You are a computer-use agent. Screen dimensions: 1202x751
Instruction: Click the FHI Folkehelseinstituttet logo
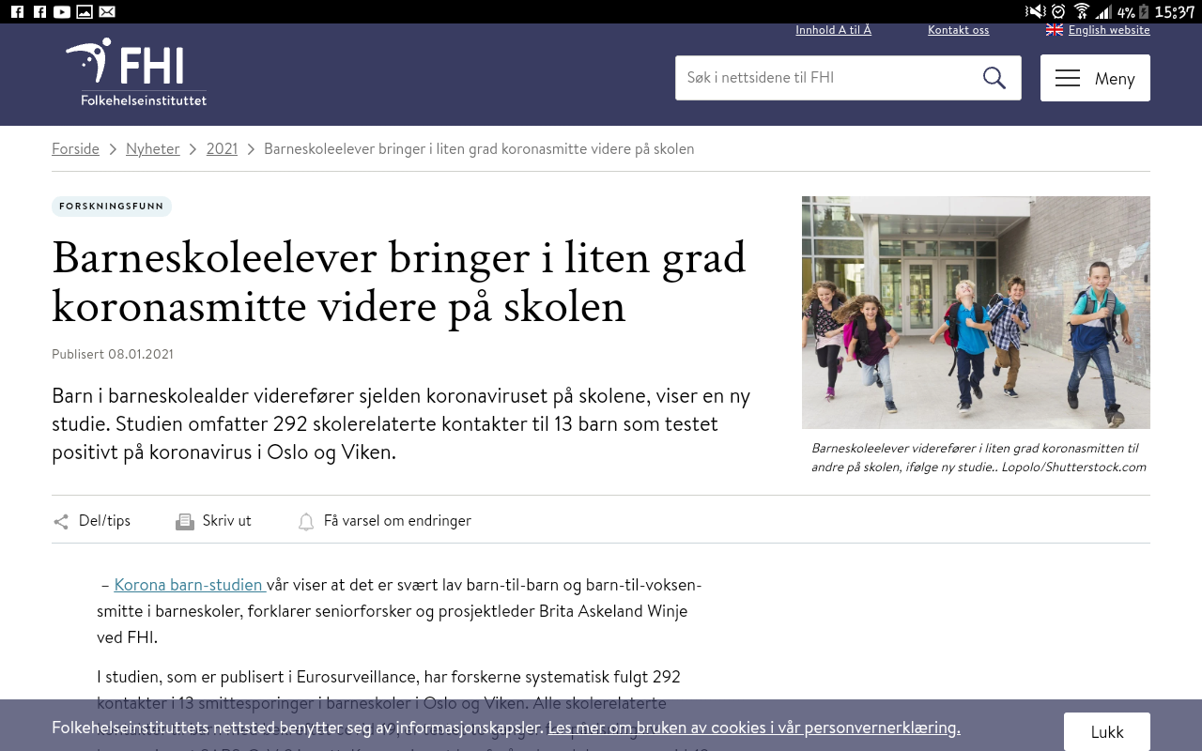click(136, 73)
